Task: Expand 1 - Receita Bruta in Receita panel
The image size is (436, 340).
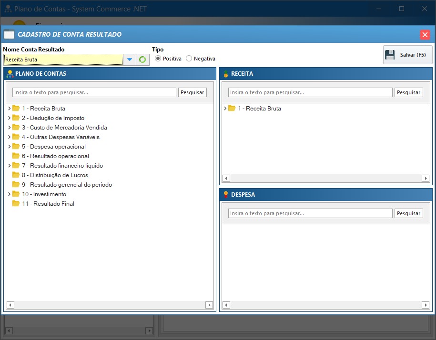Action: [225, 109]
